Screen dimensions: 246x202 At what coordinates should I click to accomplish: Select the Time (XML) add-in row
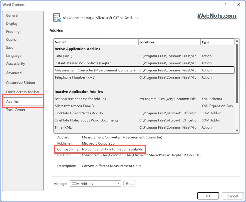(144, 127)
